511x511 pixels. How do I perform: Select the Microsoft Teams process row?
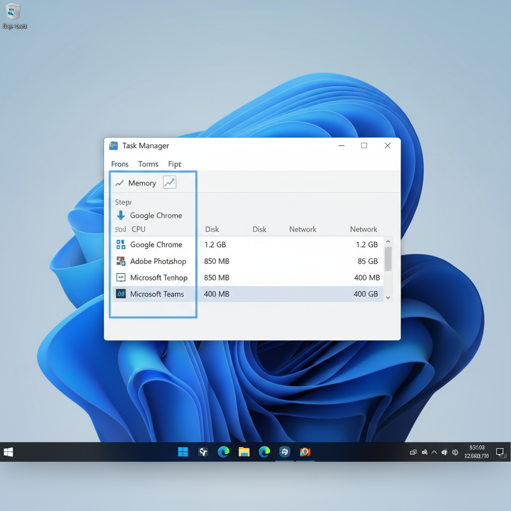[248, 294]
